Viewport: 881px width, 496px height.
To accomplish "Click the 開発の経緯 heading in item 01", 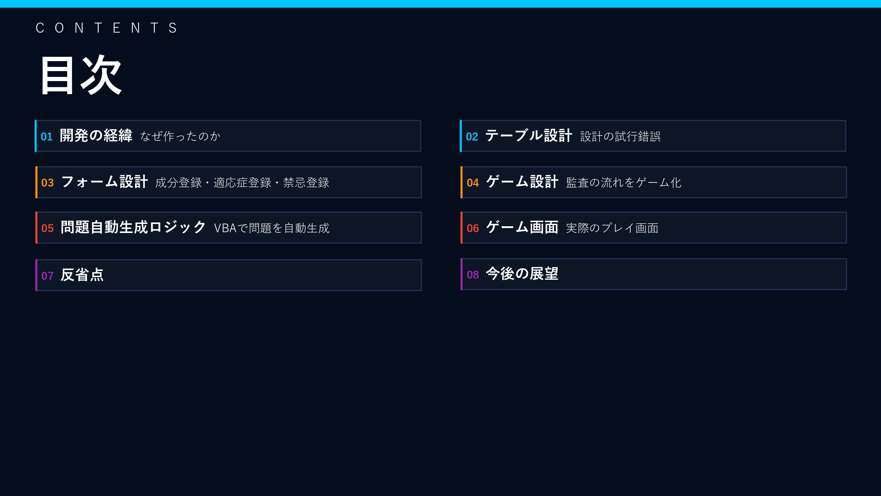I will click(96, 135).
